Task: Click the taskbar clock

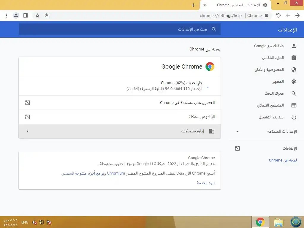Action: pyautogui.click(x=11, y=222)
